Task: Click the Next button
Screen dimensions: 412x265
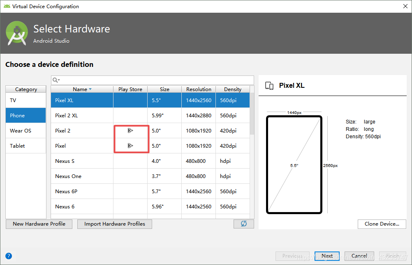Action: coord(327,256)
